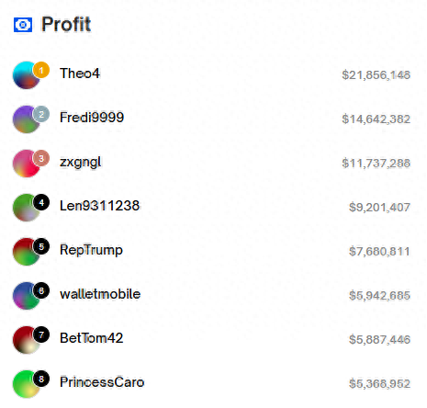Visit walletmobile profile link
The height and width of the screenshot is (408, 427).
100,294
